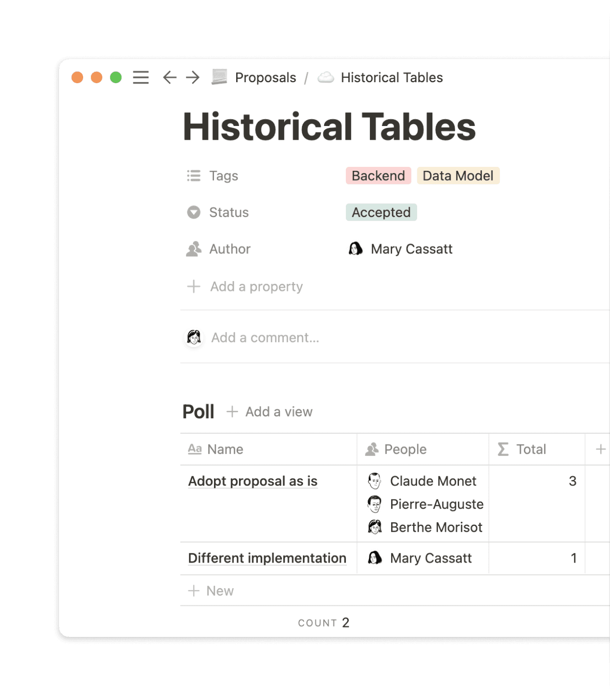The width and height of the screenshot is (610, 696).
Task: Click the sigma icon in the Total column
Action: [502, 449]
